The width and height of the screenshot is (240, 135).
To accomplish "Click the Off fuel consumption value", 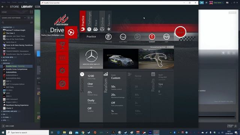I will click(x=113, y=103).
